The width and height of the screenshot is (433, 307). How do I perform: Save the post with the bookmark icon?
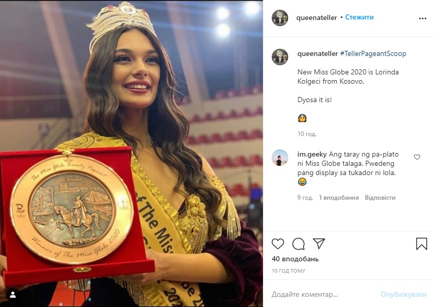[421, 244]
